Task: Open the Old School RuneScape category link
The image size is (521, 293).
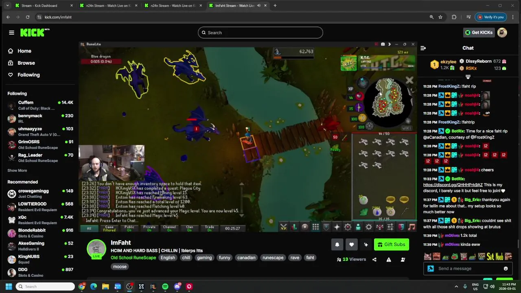Action: (x=133, y=258)
